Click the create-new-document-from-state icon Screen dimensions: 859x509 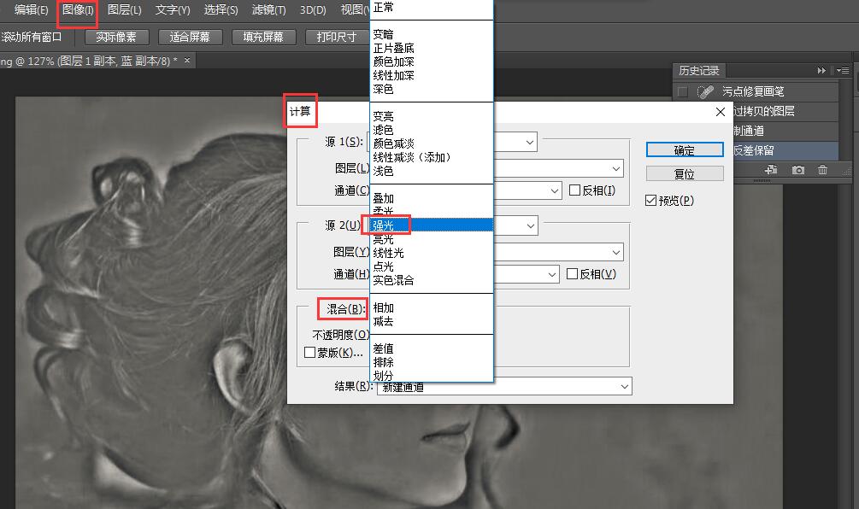point(770,170)
